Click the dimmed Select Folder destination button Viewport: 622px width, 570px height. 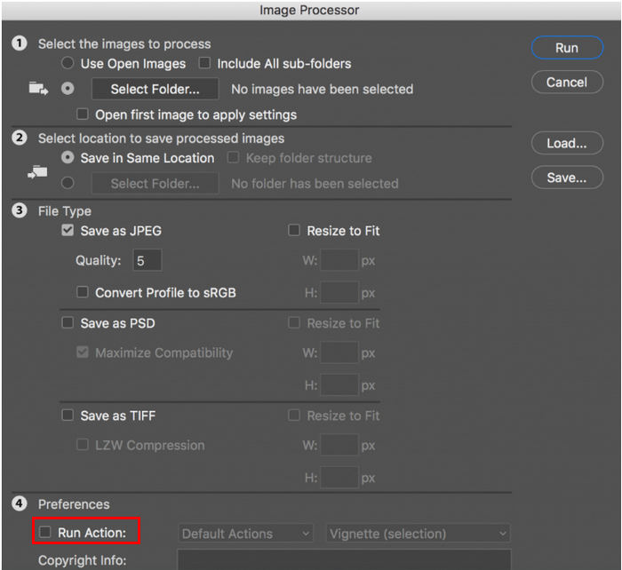(x=155, y=184)
